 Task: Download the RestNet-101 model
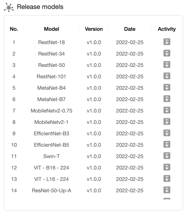click(167, 76)
